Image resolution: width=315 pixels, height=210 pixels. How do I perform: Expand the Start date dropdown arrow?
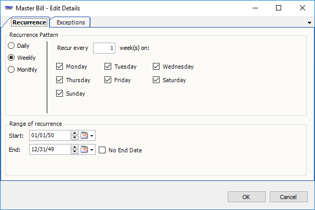point(93,136)
